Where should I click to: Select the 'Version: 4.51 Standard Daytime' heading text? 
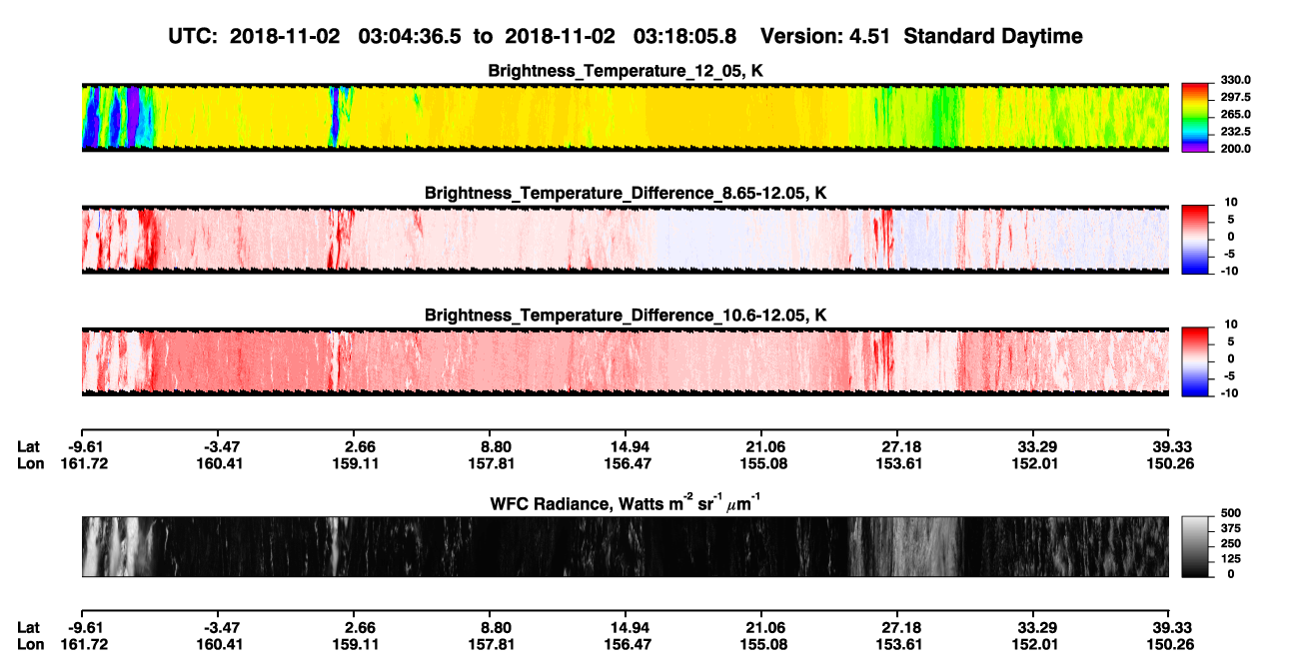click(x=921, y=36)
